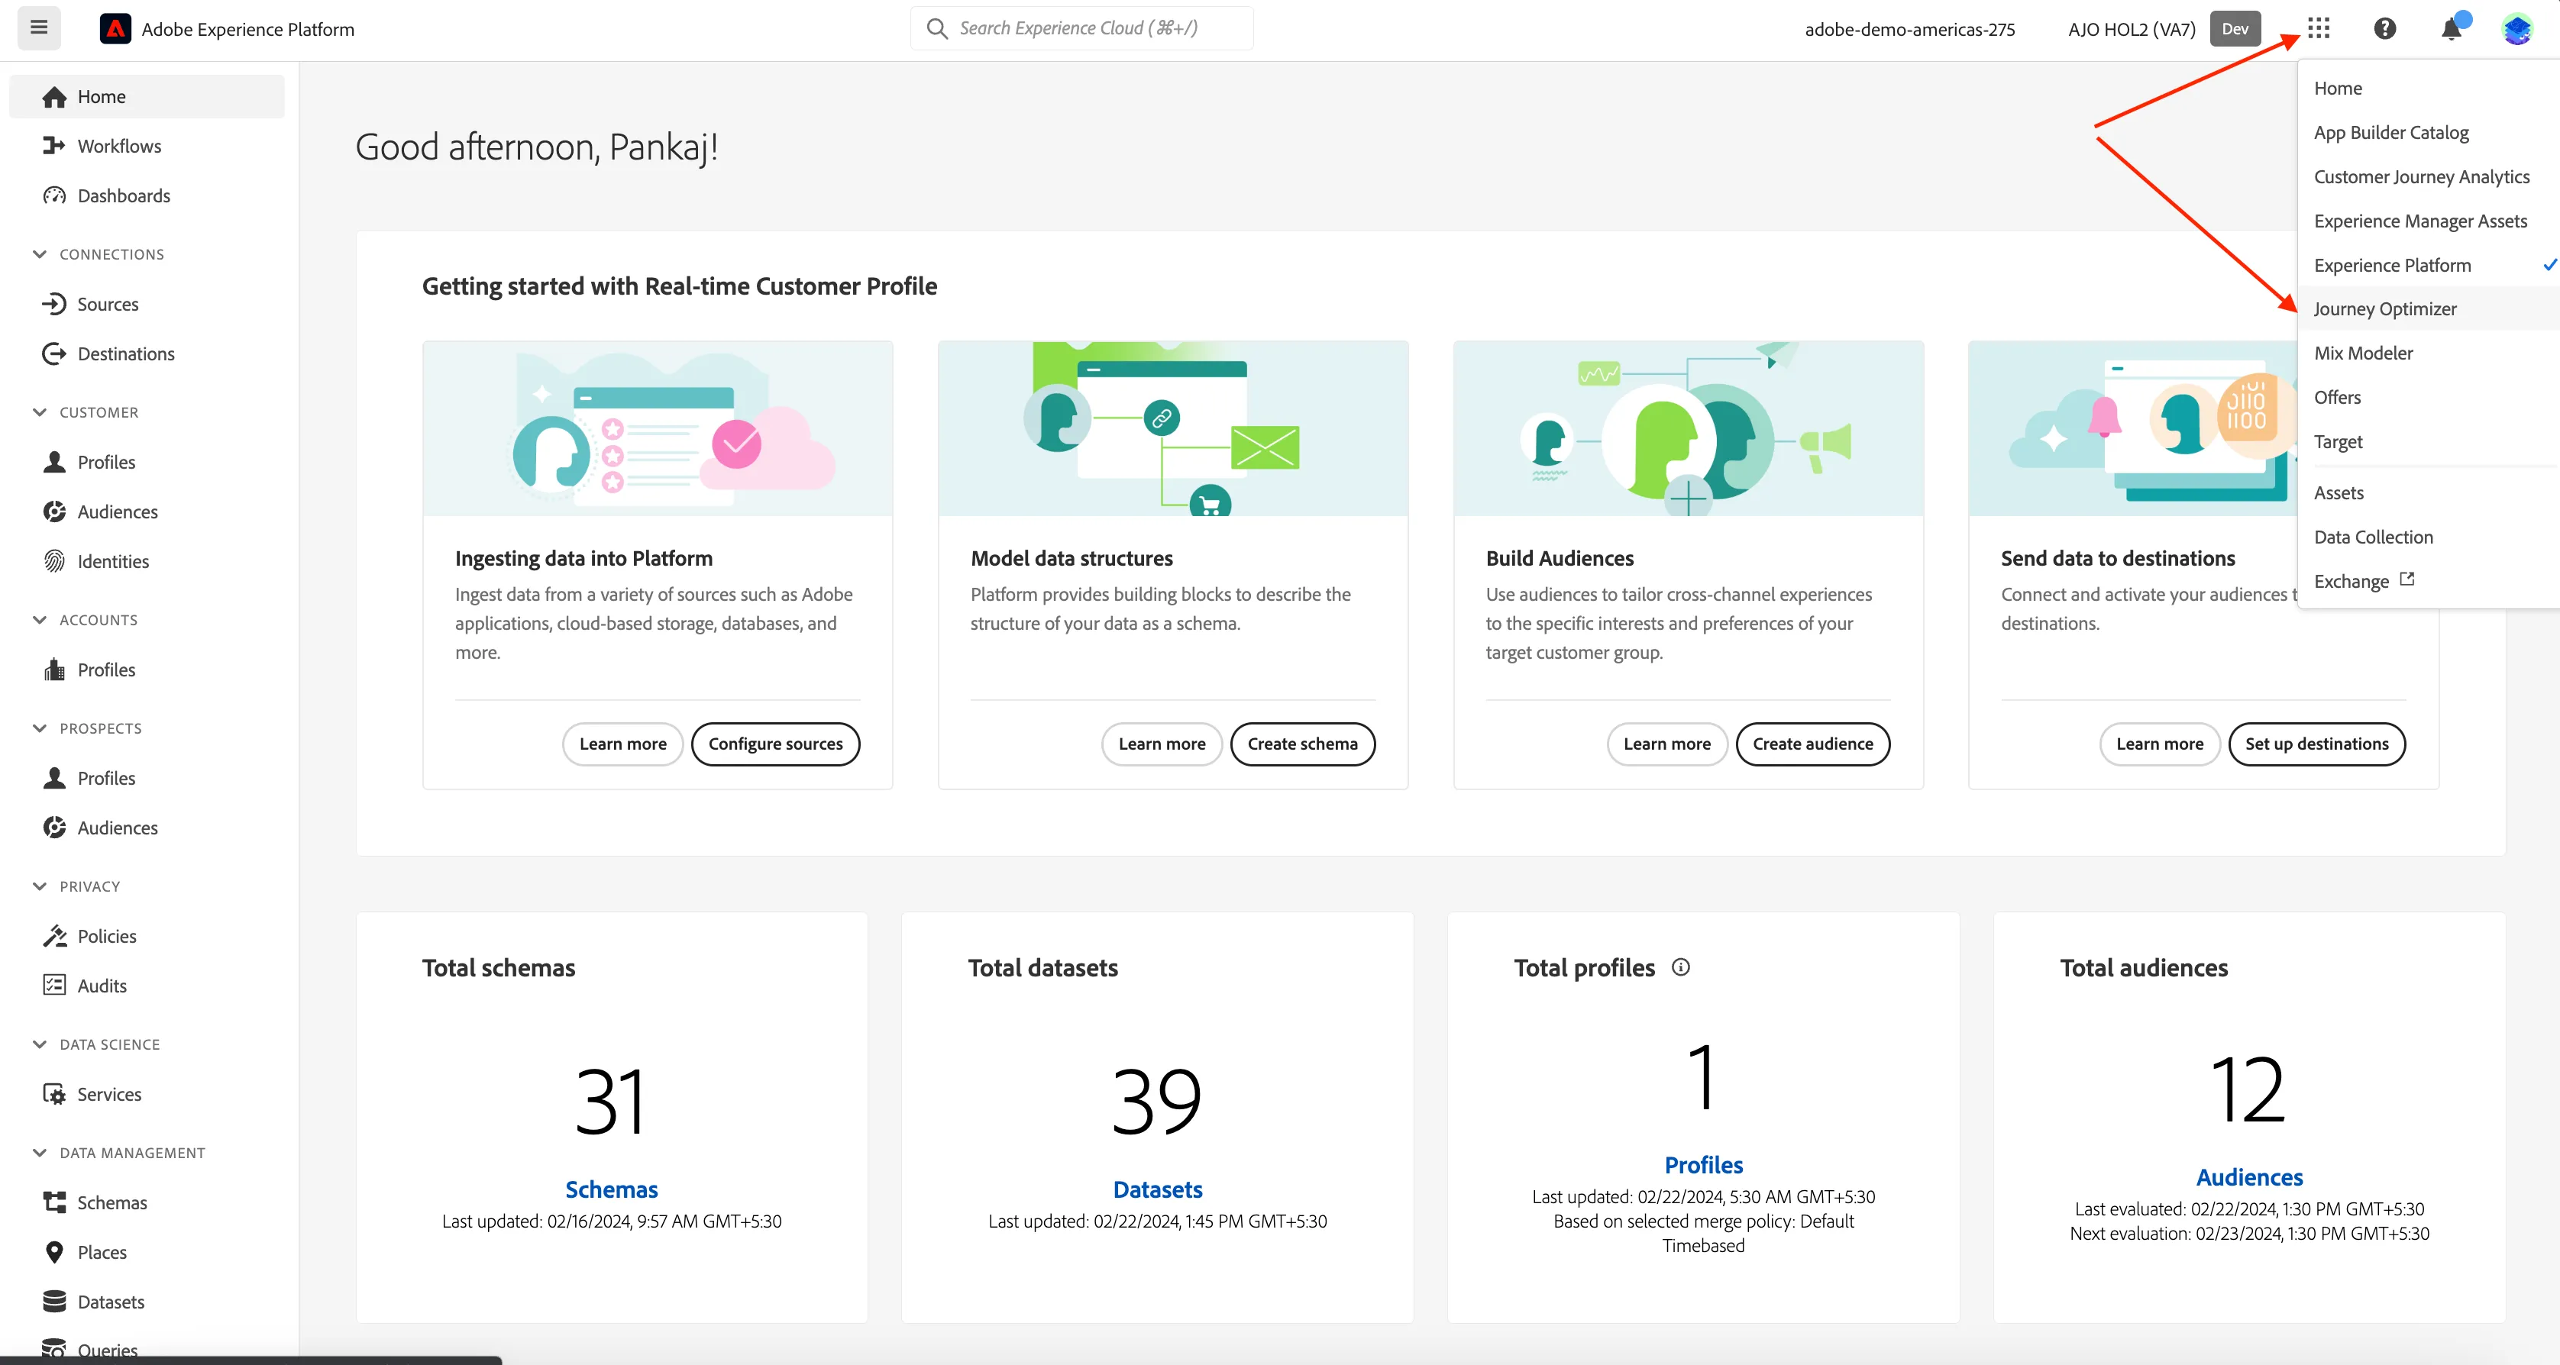The image size is (2560, 1365).
Task: Collapse the CUSTOMER section
Action: [40, 412]
